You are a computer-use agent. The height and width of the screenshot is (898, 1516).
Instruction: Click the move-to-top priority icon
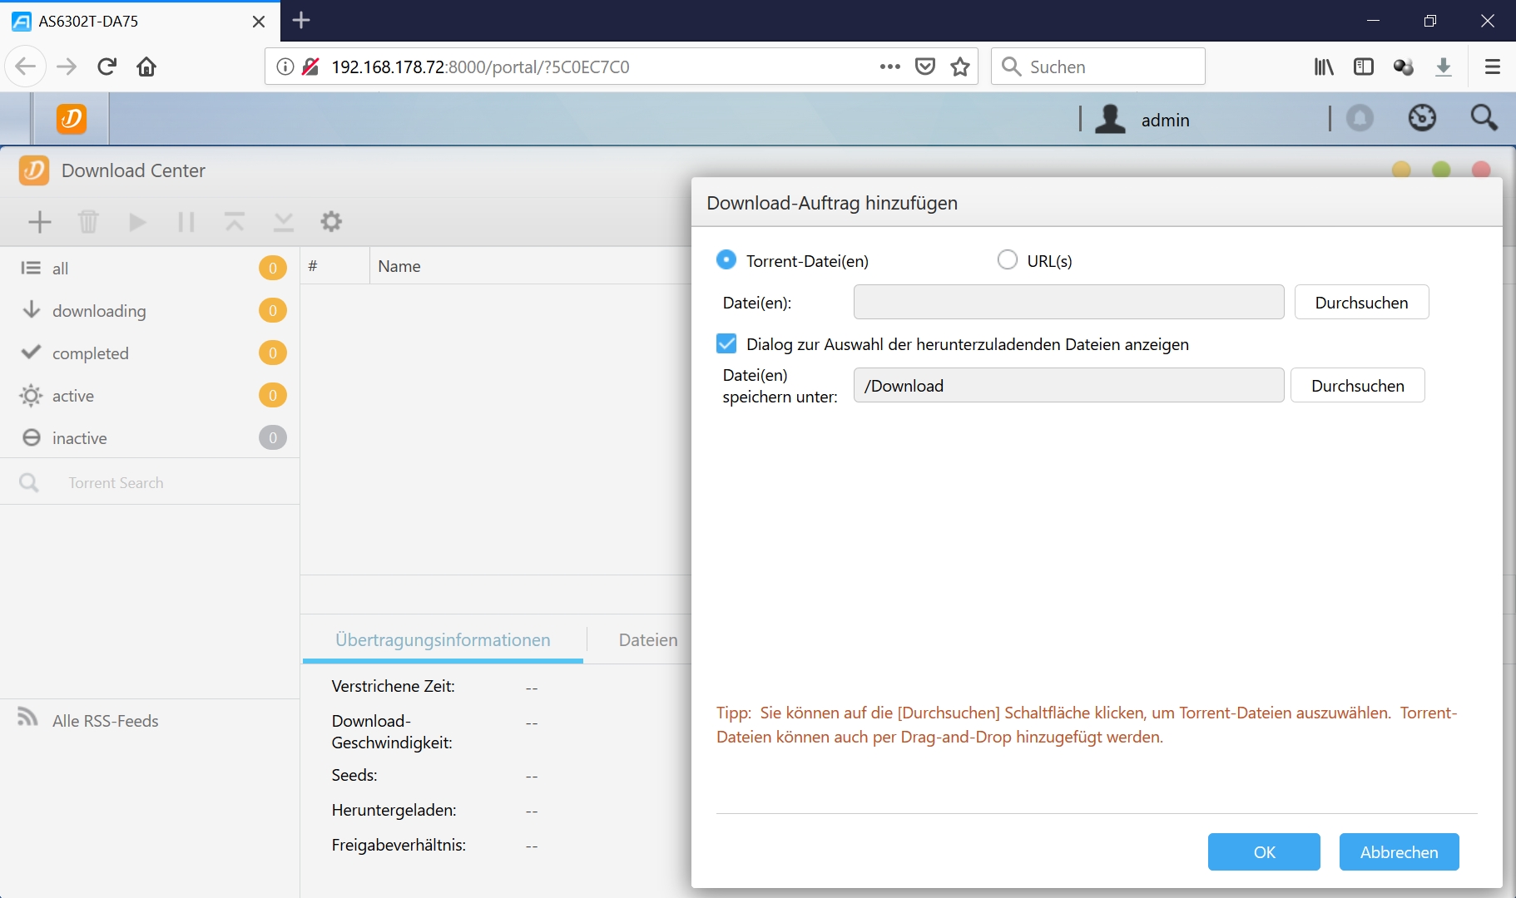235,222
